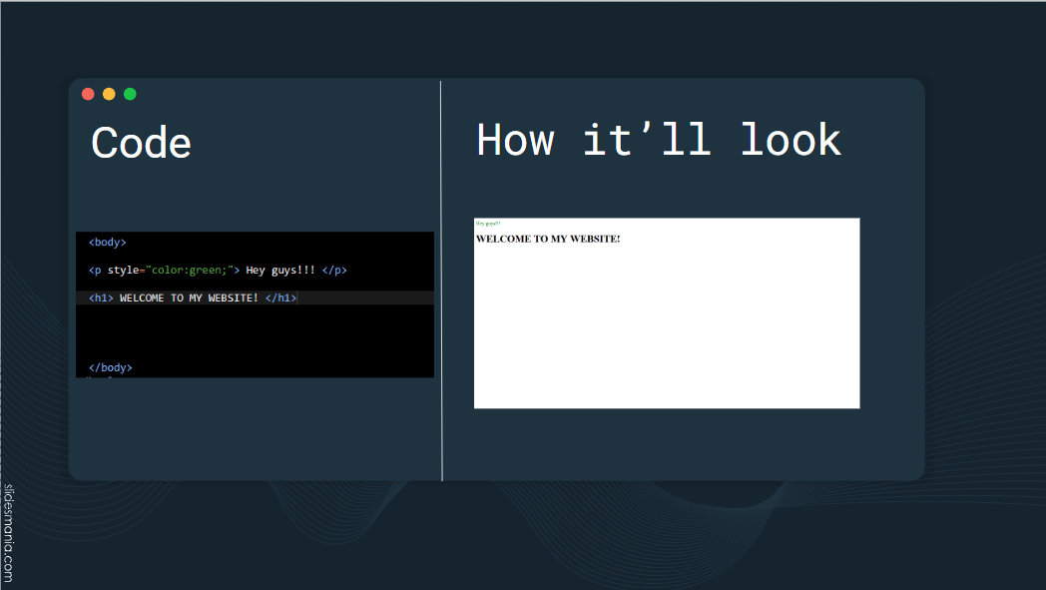Click the closing </p> tag
This screenshot has height=590, width=1046.
[334, 271]
